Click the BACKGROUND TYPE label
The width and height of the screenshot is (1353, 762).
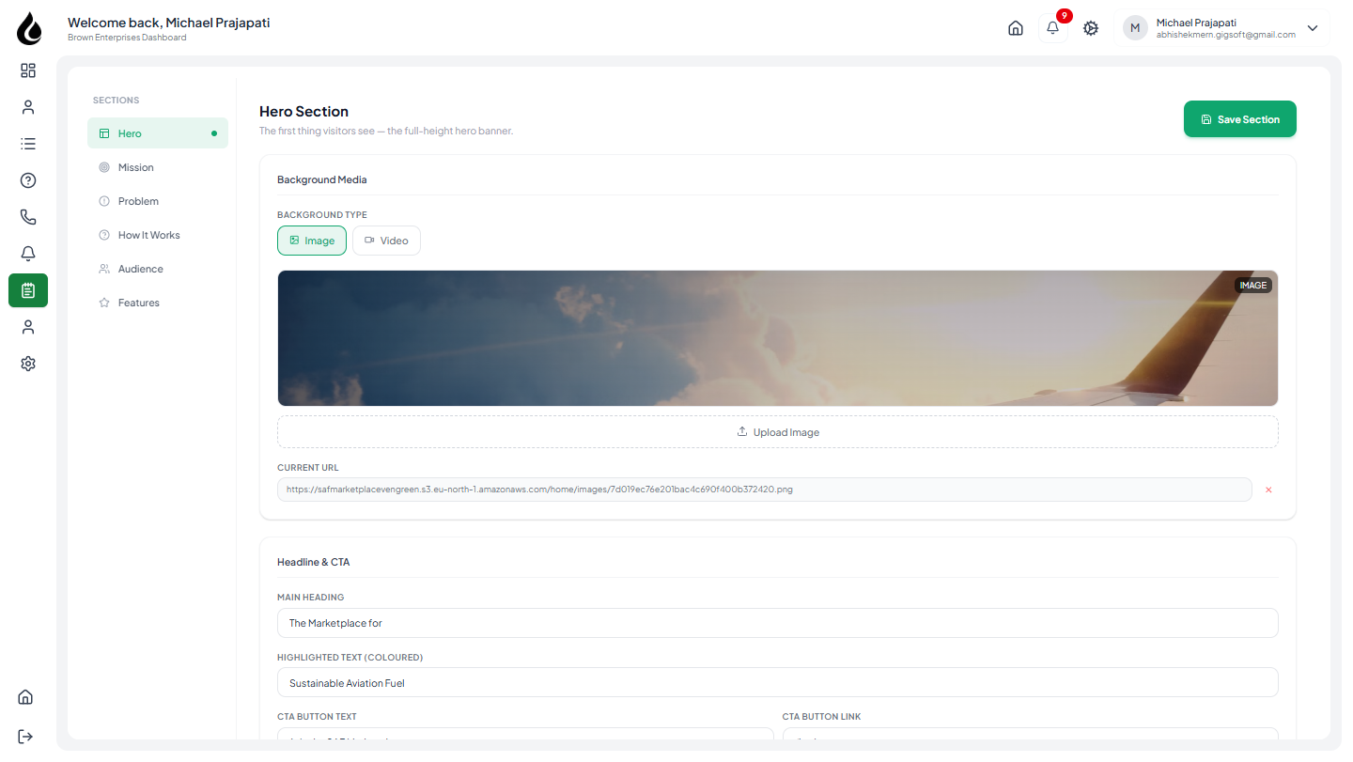point(322,215)
